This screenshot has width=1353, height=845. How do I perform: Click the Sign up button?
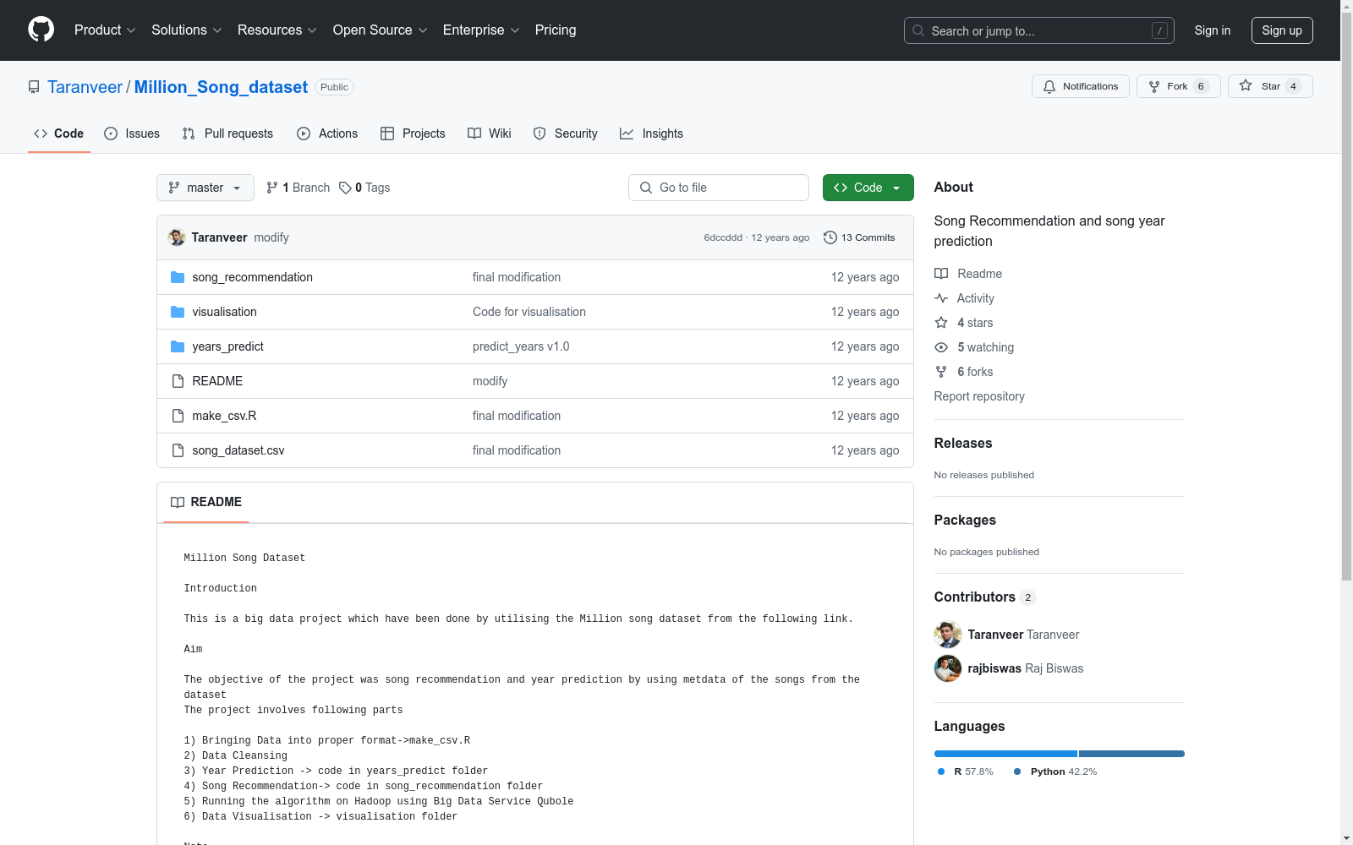pos(1282,30)
